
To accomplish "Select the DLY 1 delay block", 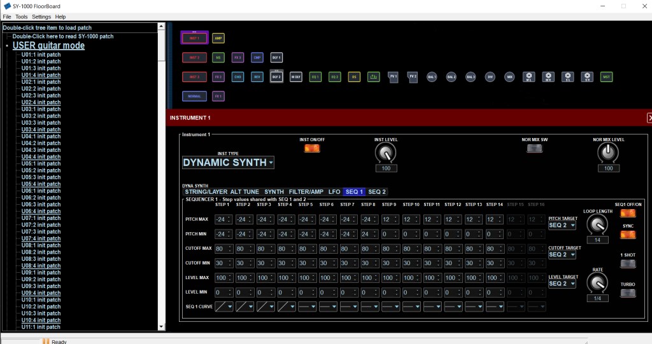I will coord(276,57).
